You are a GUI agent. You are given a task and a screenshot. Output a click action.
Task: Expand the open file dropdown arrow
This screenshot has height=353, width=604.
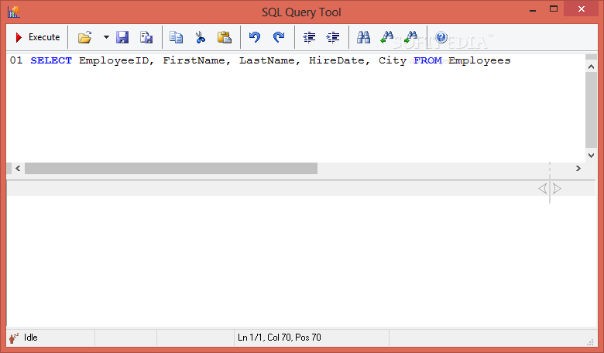click(106, 37)
